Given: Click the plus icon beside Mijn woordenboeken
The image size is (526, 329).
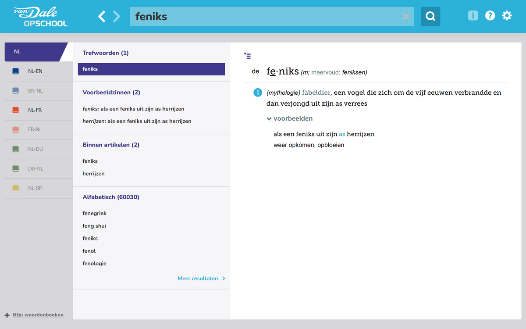Looking at the screenshot, I should pyautogui.click(x=7, y=315).
